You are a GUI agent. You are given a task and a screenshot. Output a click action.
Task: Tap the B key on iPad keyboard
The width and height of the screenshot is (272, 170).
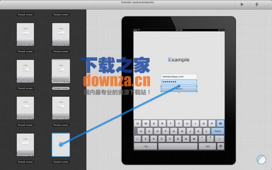pyautogui.click(x=178, y=139)
